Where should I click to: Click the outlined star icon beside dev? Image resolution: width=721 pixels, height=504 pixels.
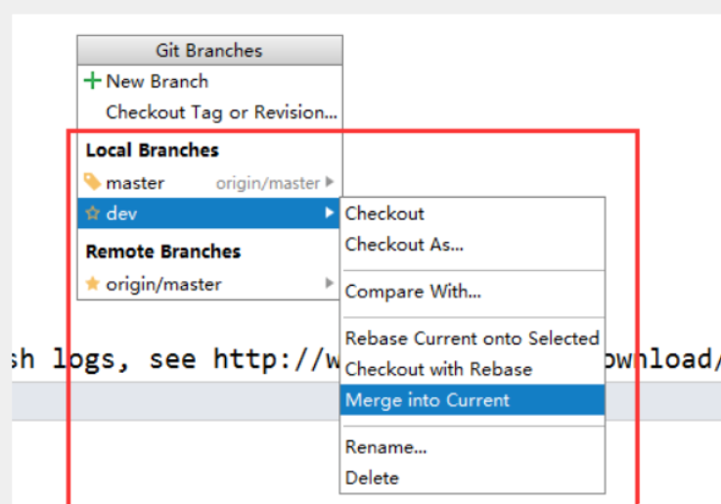[x=92, y=213]
